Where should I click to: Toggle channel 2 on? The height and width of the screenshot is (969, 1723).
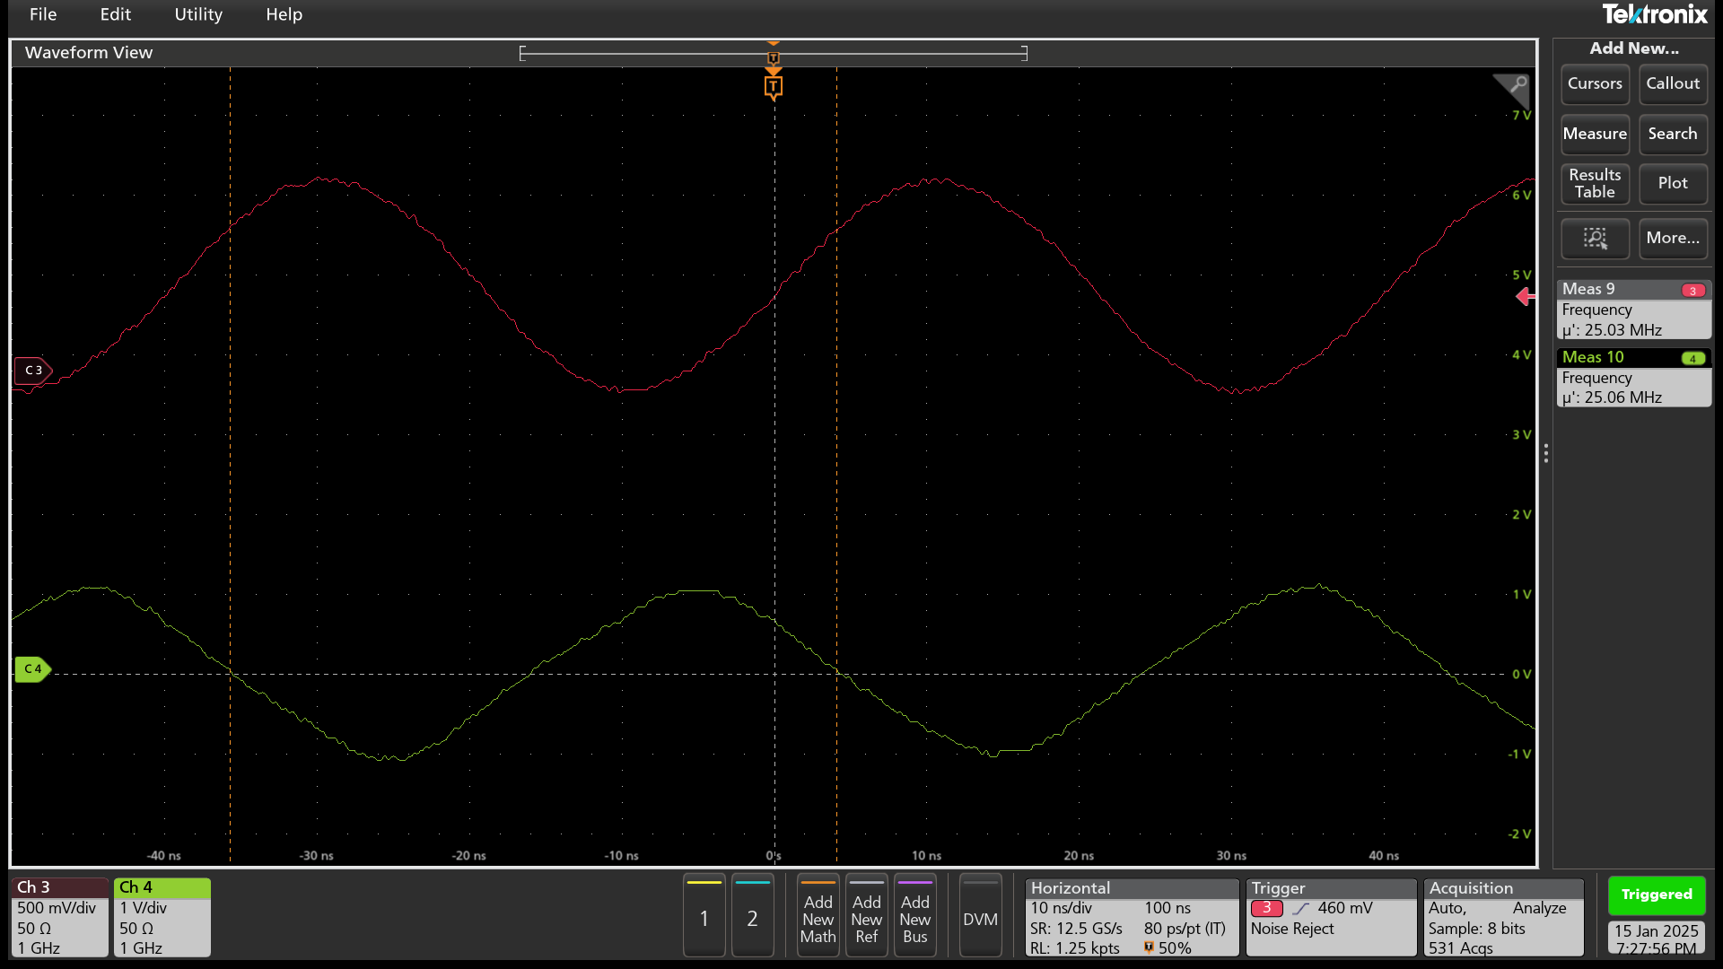point(752,916)
